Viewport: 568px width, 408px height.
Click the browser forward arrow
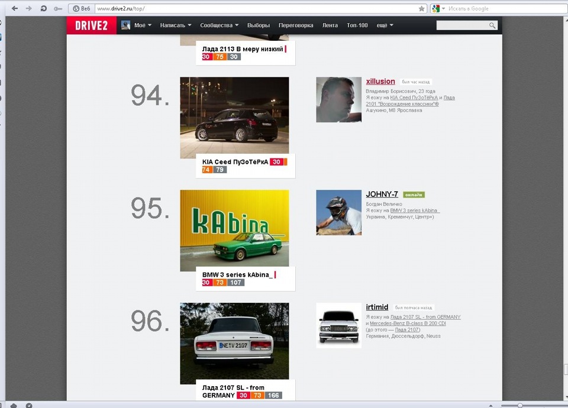29,8
